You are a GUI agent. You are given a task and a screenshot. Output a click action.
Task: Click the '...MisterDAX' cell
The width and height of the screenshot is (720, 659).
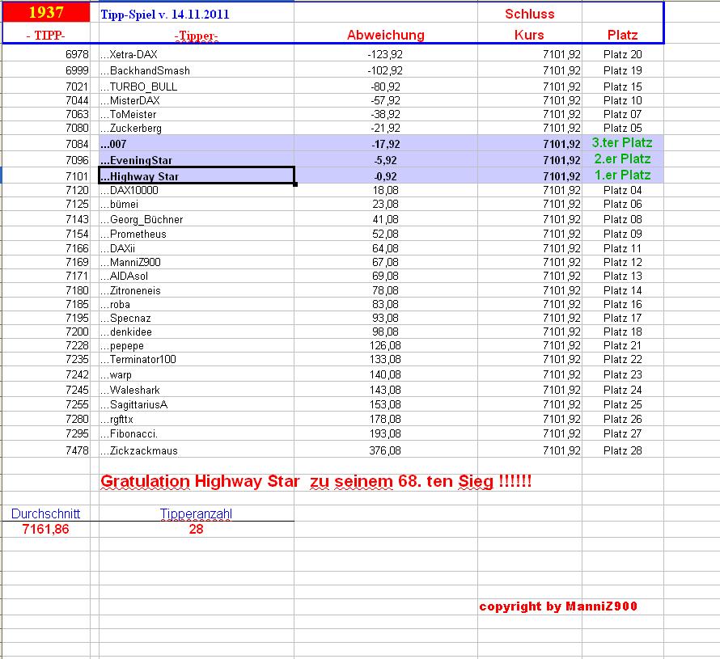pos(197,100)
